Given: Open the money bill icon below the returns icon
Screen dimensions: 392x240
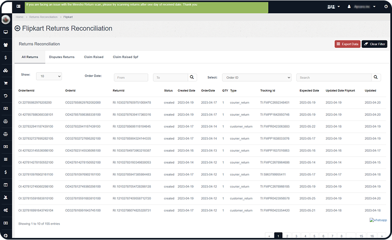Looking at the screenshot, I should (5, 108).
